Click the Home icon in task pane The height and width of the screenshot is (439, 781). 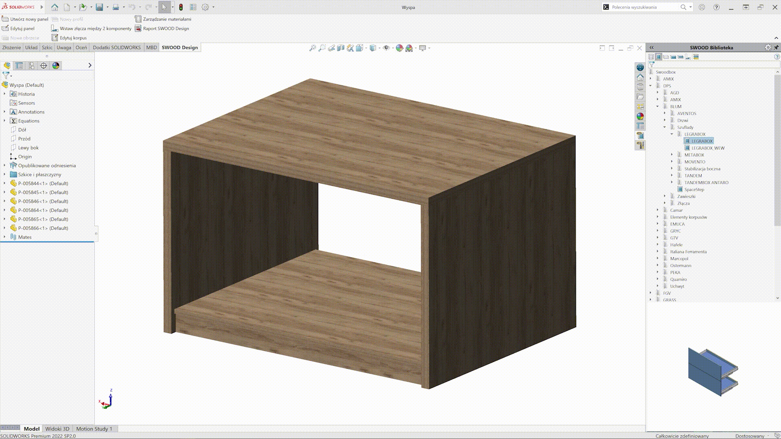tap(640, 77)
